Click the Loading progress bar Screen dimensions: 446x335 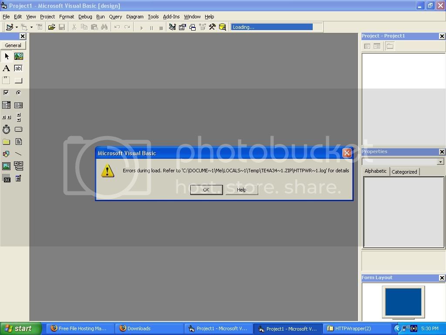coord(272,27)
